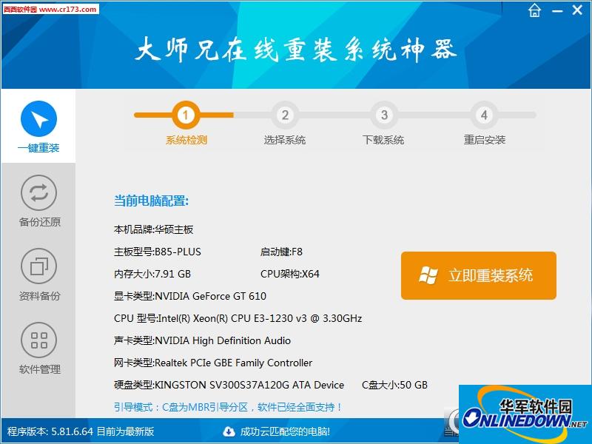Click 启动键:F8 text
The width and height of the screenshot is (592, 444).
click(x=281, y=252)
